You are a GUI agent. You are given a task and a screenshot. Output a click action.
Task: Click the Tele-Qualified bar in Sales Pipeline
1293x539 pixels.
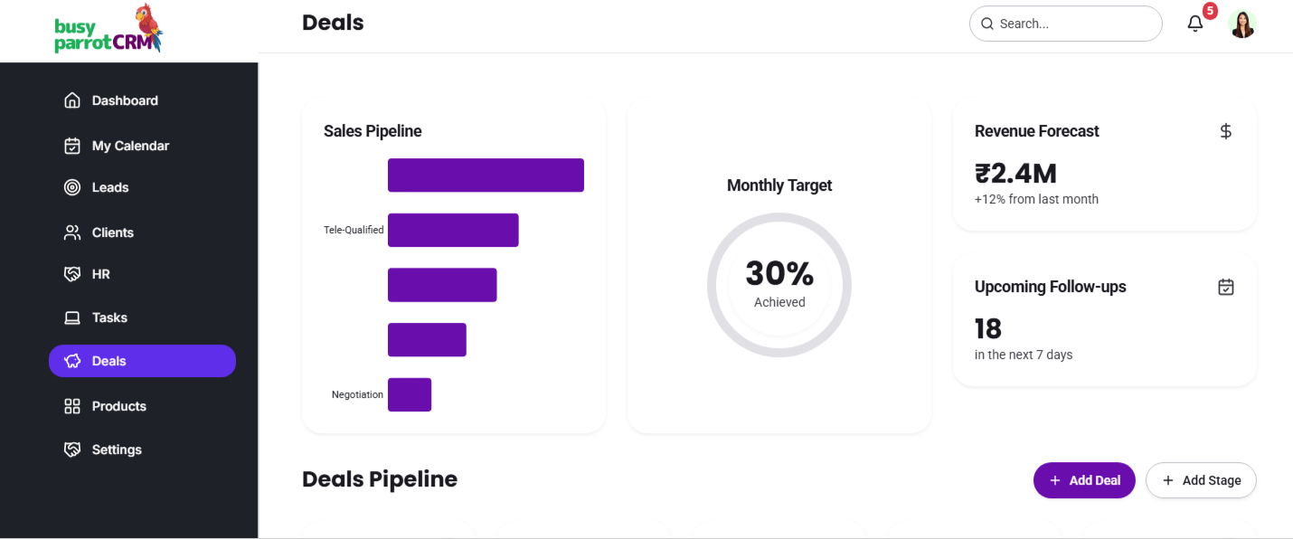(453, 231)
